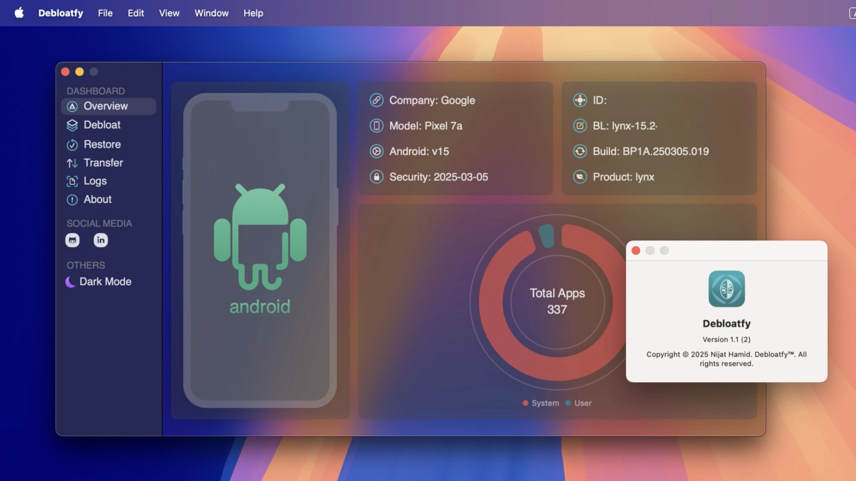Click the GitHub social media icon
This screenshot has width=856, height=481.
pos(72,240)
